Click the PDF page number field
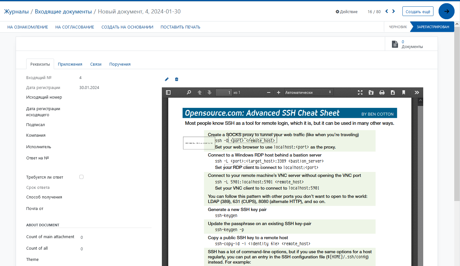Viewport: 460px width, 266px height. click(x=224, y=93)
